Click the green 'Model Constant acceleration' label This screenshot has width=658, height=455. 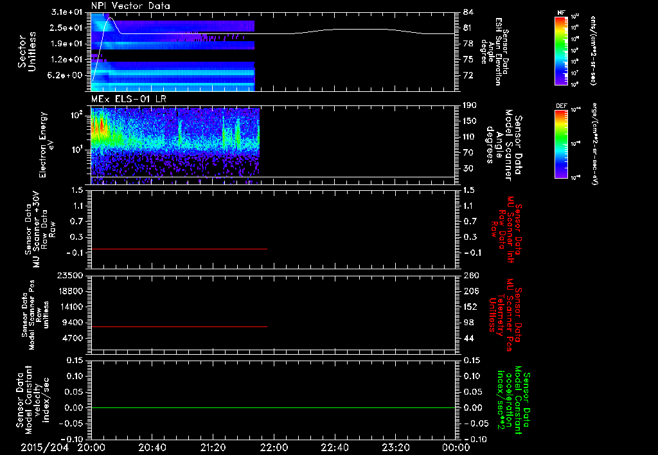coord(513,401)
